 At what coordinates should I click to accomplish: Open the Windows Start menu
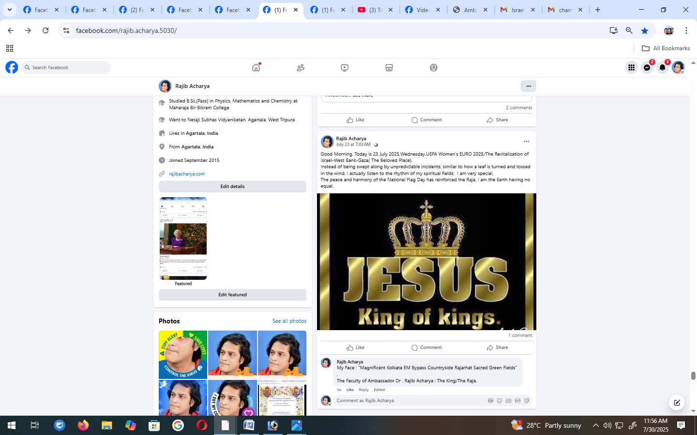(x=12, y=425)
